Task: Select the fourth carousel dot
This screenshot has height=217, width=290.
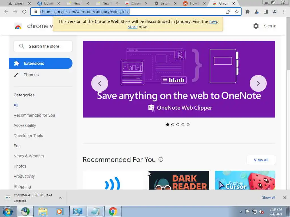Action: [183, 125]
